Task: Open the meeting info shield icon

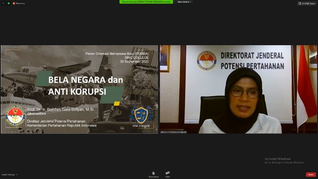Action: [3, 3]
